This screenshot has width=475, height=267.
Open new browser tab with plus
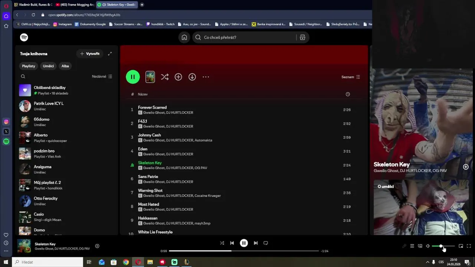[x=142, y=5]
